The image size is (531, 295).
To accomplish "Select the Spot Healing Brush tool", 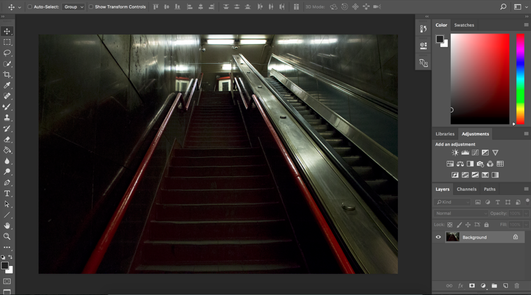I will [x=7, y=96].
